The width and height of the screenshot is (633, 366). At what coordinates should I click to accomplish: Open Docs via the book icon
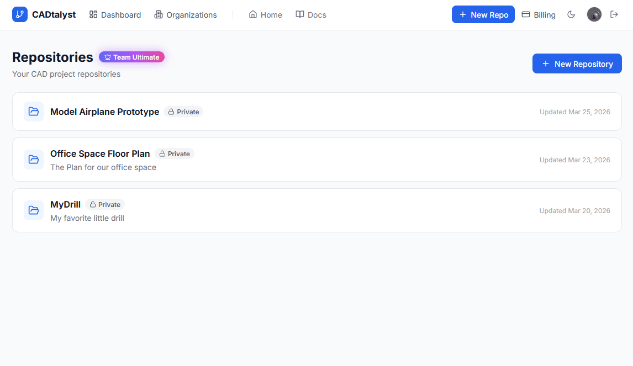coord(299,14)
